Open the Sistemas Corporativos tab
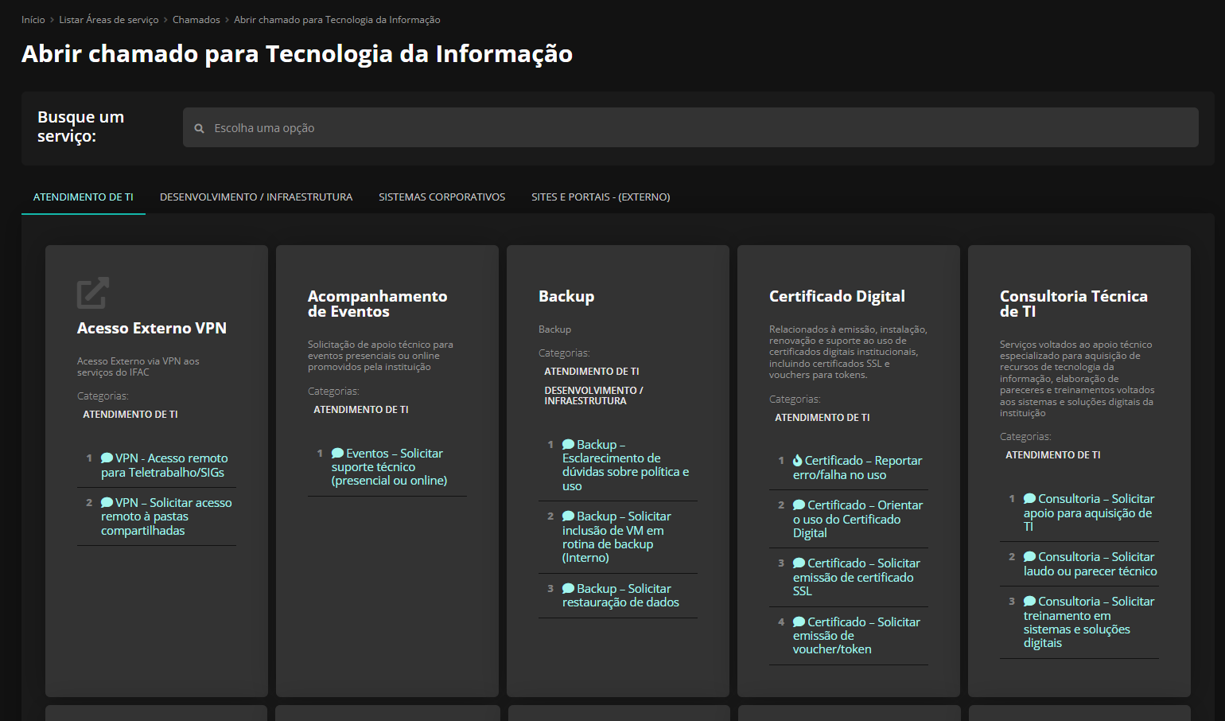 tap(441, 197)
